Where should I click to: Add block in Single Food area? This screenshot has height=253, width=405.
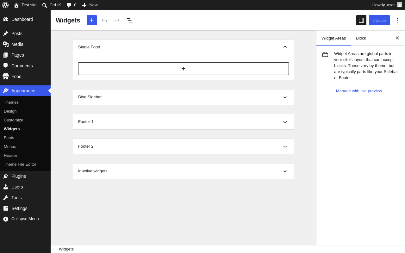tap(184, 69)
